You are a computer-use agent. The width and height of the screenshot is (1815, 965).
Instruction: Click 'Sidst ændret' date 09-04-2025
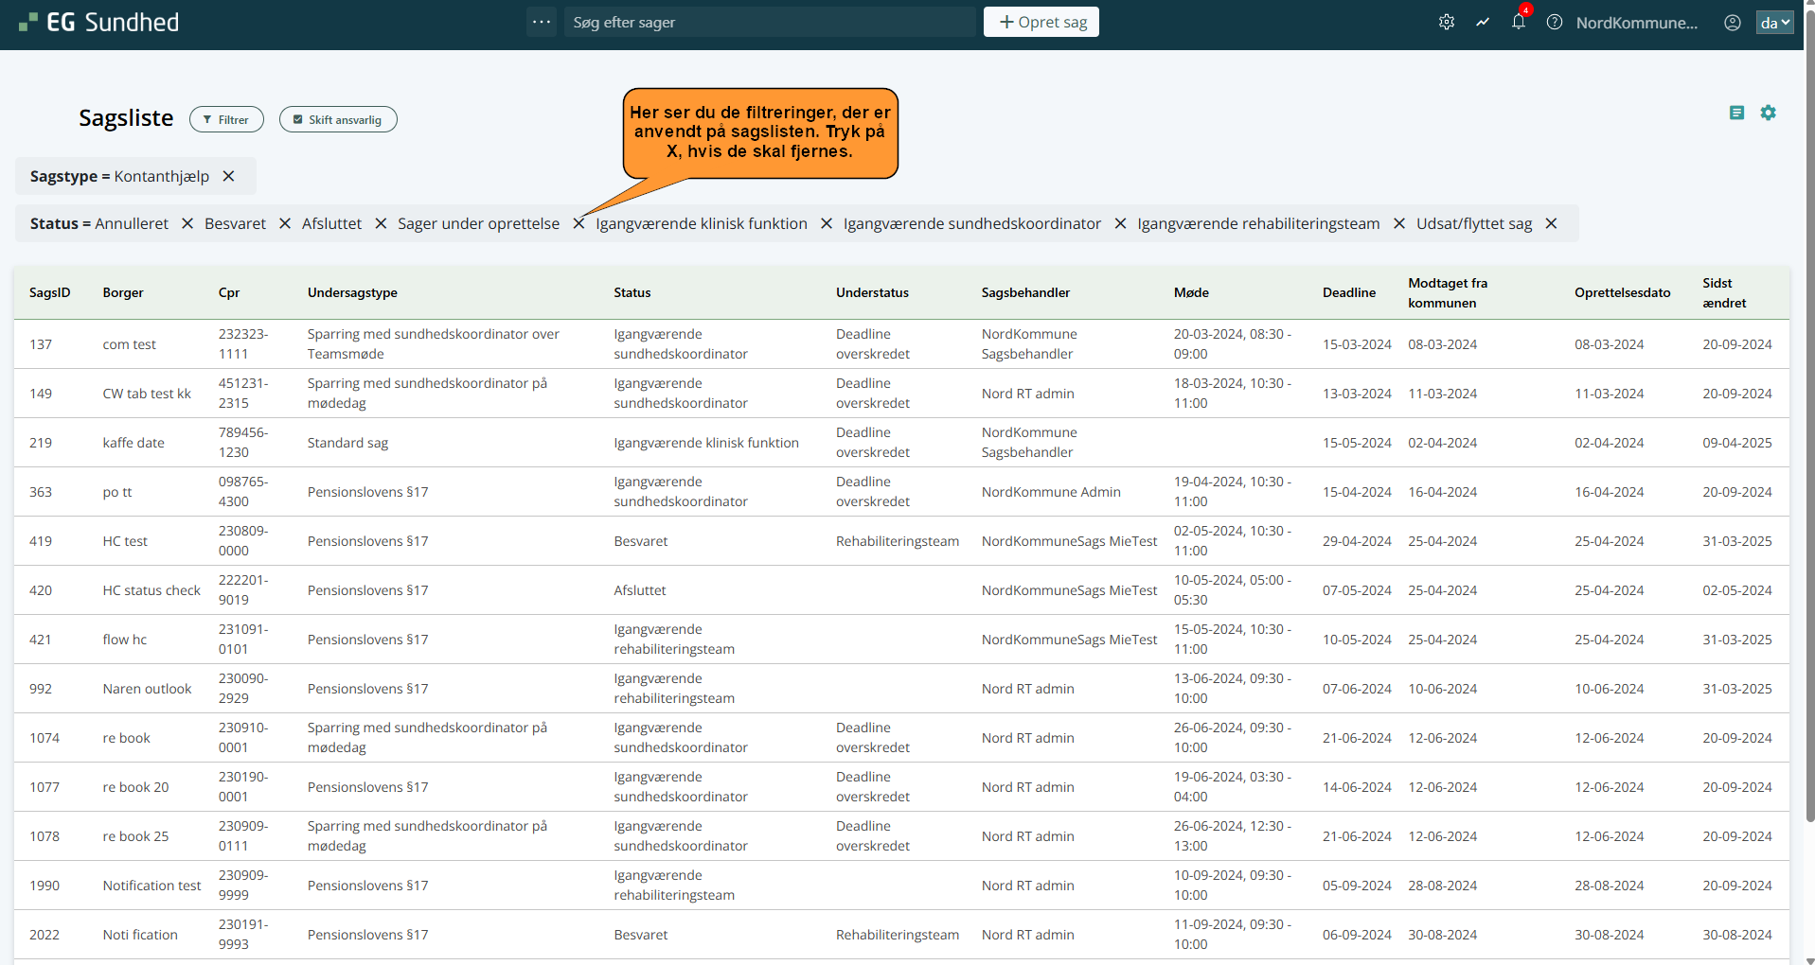tap(1737, 443)
